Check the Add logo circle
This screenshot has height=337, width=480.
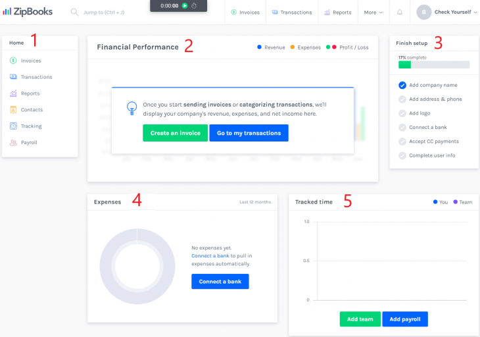click(402, 113)
